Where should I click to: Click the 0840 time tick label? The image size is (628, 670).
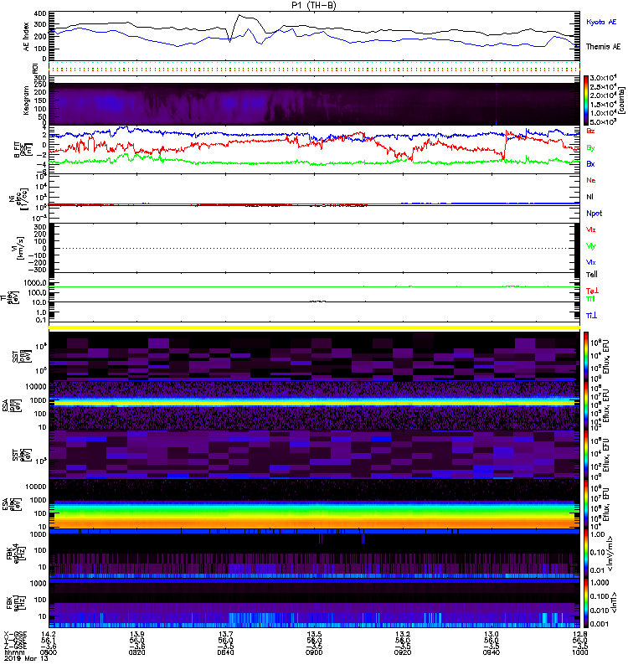click(225, 652)
